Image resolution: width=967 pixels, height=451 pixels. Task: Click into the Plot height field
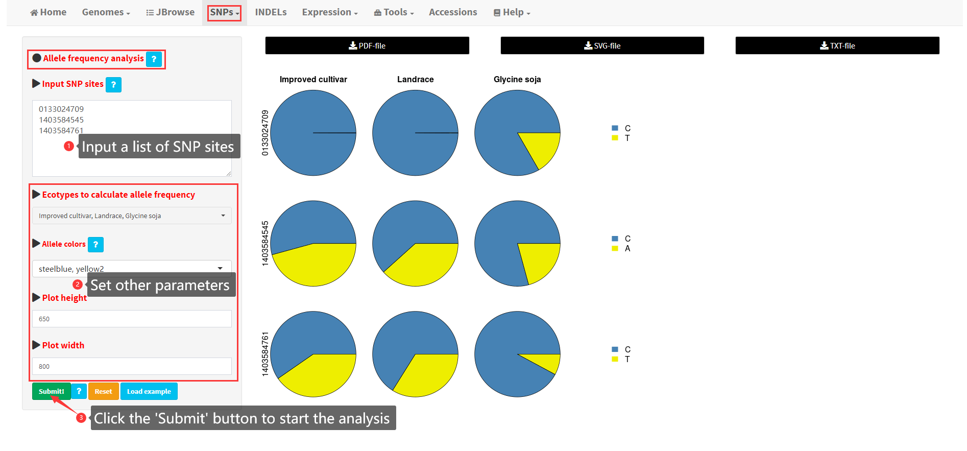tap(132, 319)
